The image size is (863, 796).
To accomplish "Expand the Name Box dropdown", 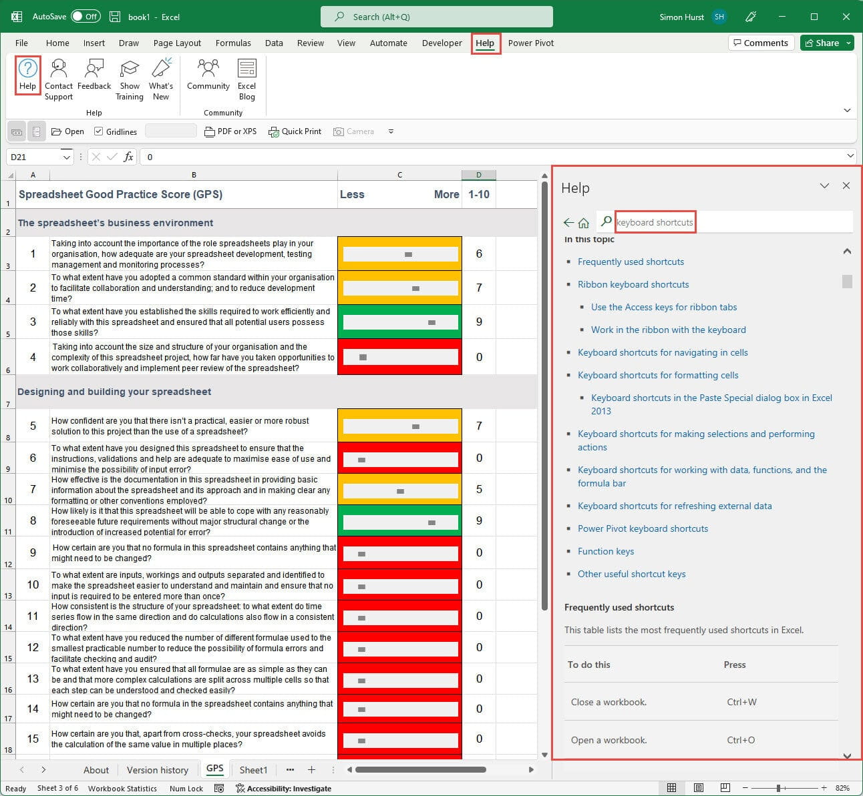I will point(66,157).
